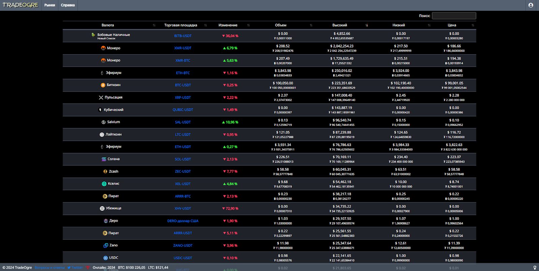The height and width of the screenshot is (271, 539).
Task: Click the 72,90 % change in XHV-USDT row
Action: point(230,208)
